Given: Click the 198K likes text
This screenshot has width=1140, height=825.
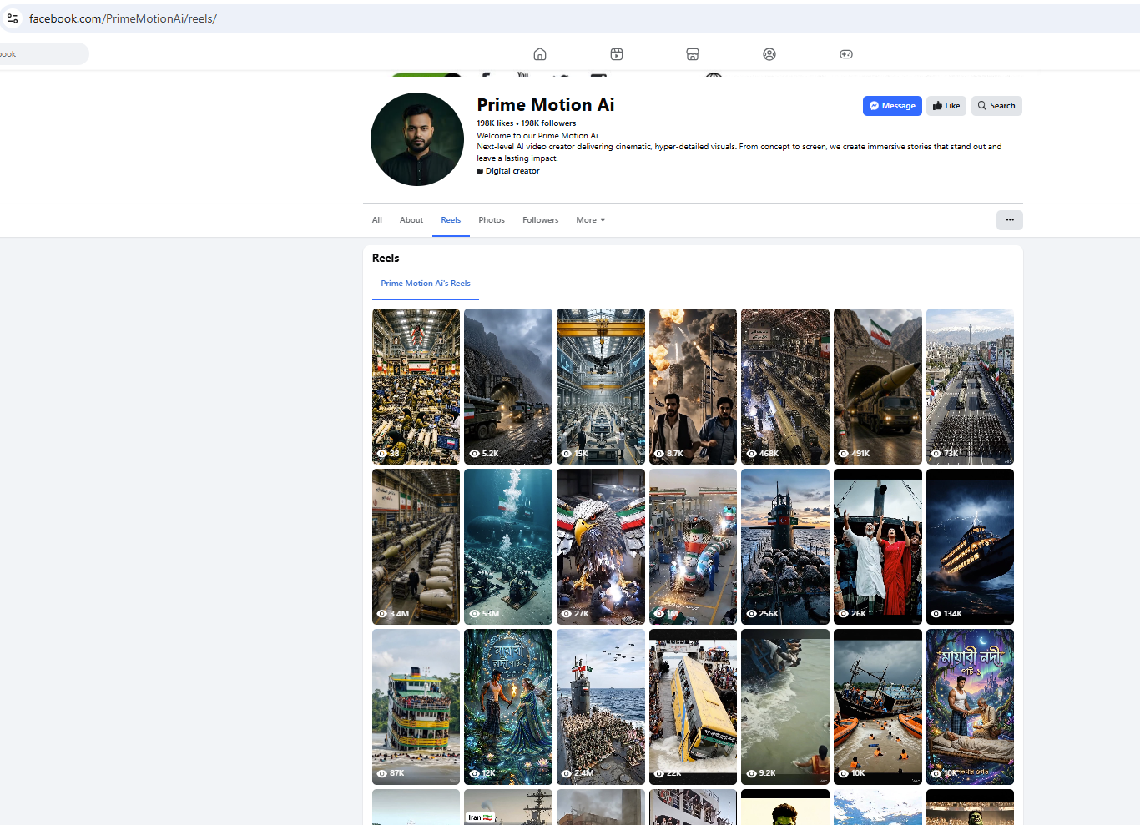Looking at the screenshot, I should tap(495, 123).
